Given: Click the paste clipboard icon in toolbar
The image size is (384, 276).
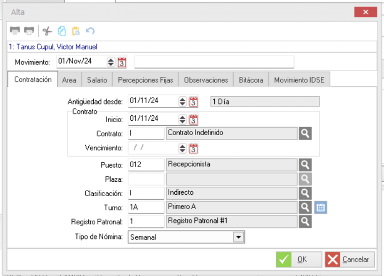Looking at the screenshot, I should 76,31.
